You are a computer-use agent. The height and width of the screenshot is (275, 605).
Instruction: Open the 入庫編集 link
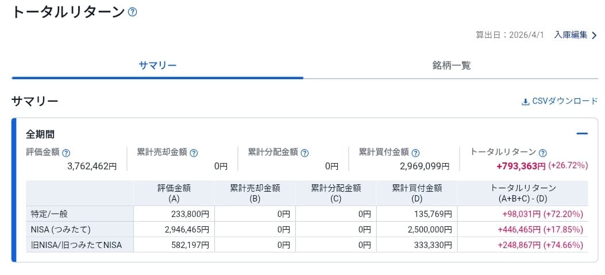[571, 35]
